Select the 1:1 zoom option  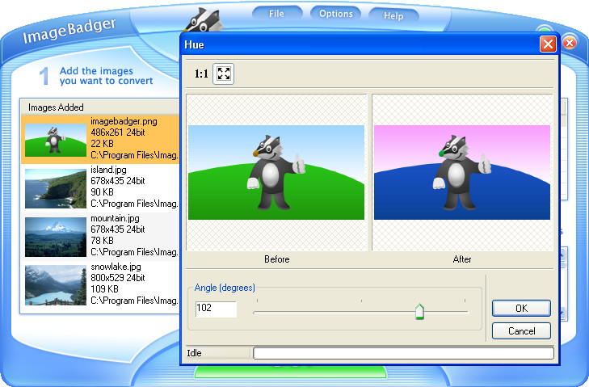pyautogui.click(x=201, y=74)
